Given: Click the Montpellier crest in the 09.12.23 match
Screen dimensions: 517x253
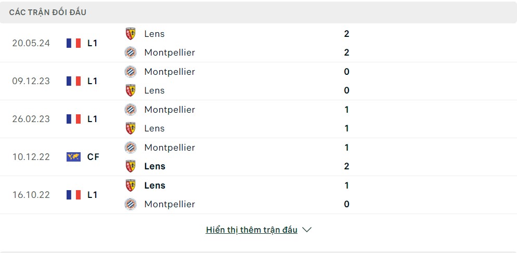Looking at the screenshot, I should (131, 72).
